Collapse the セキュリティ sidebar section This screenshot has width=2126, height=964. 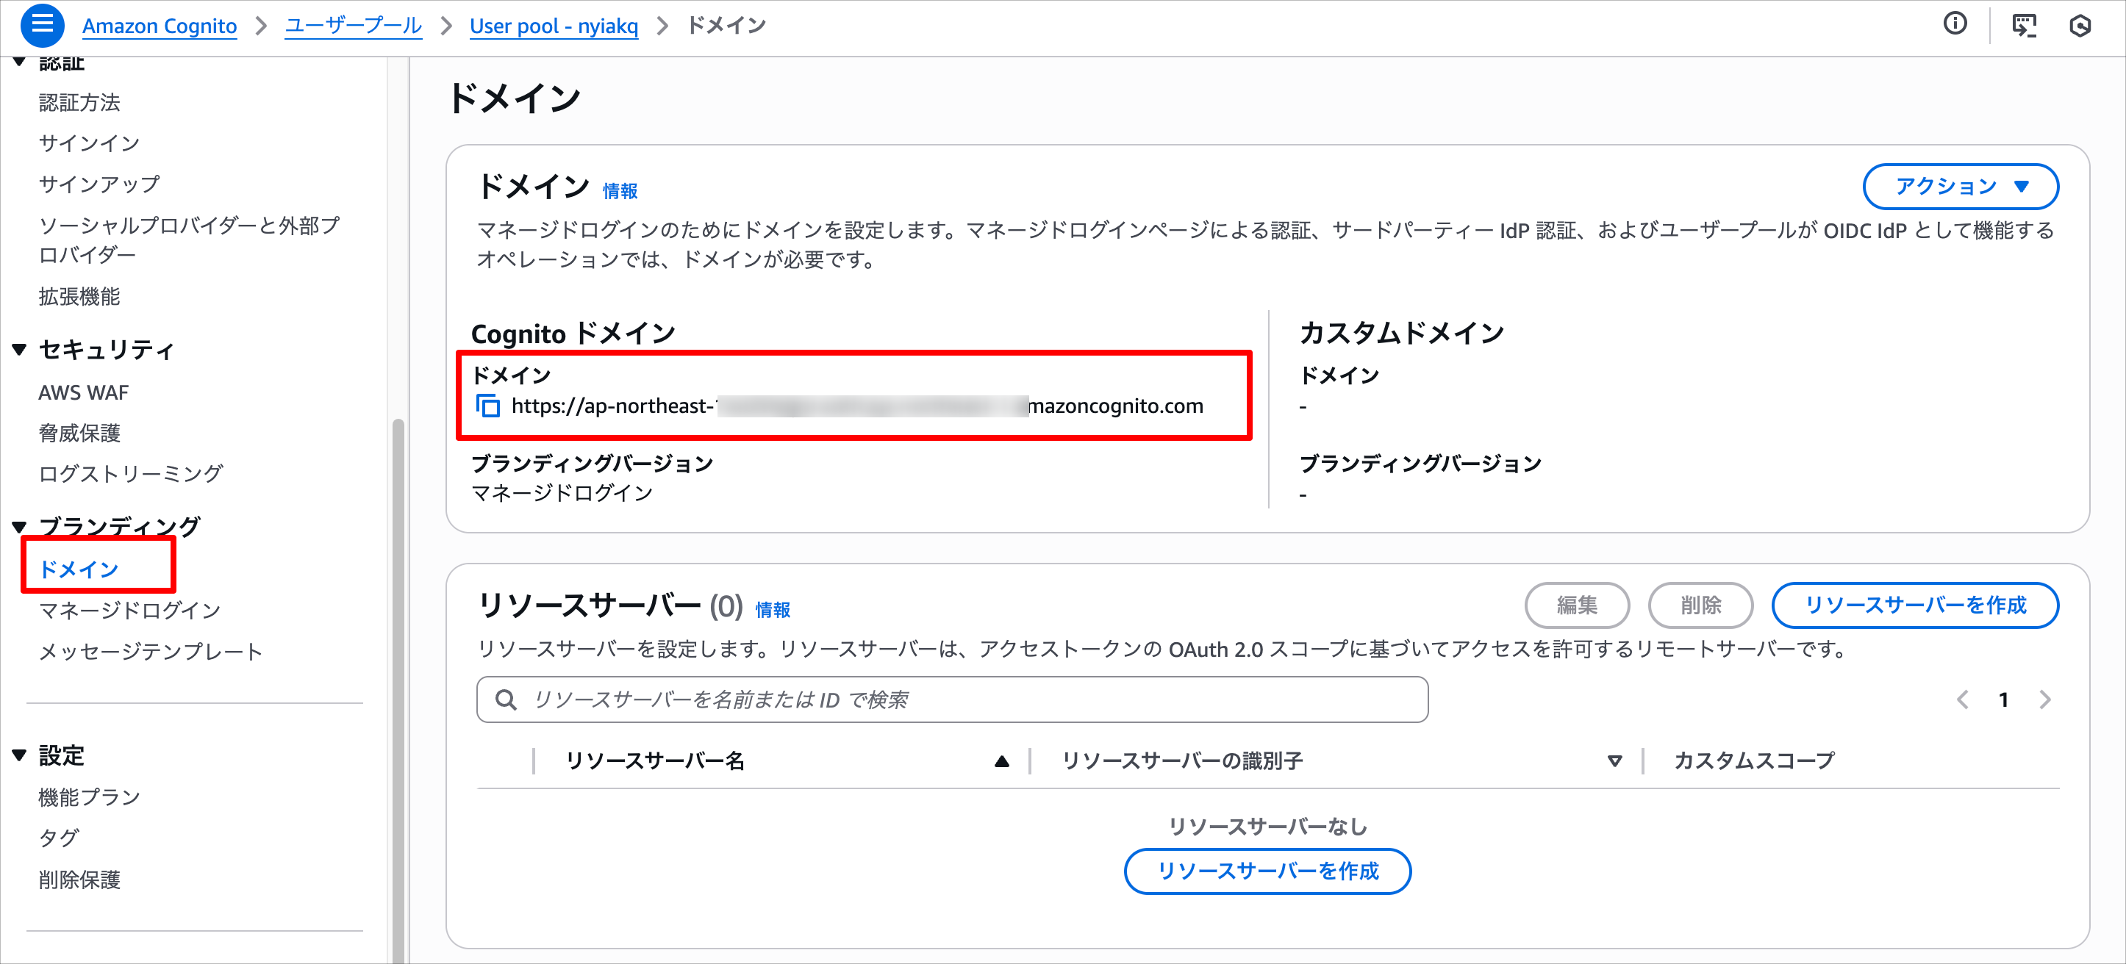19,350
